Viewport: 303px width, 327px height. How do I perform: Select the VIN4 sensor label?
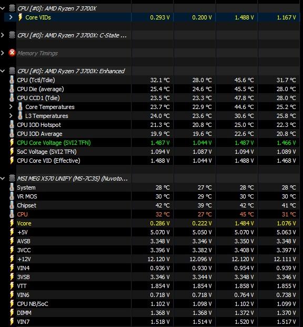23,268
